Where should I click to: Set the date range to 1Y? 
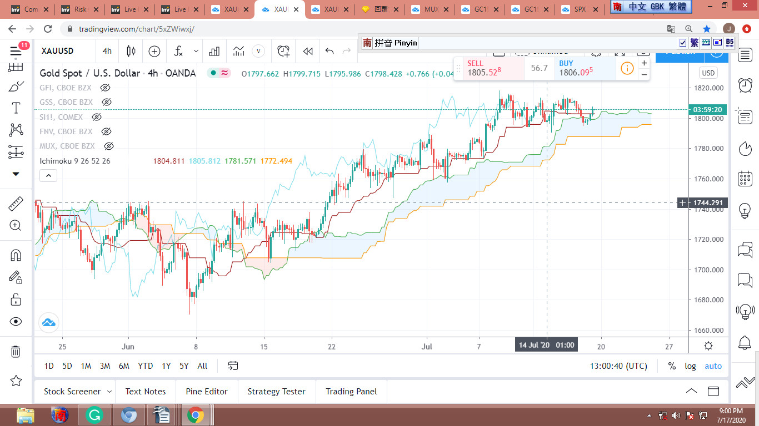point(166,366)
